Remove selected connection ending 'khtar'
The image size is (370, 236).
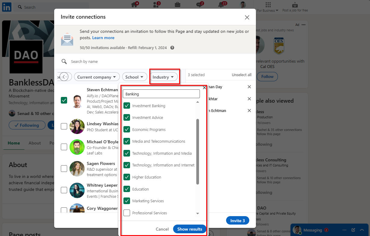click(249, 99)
